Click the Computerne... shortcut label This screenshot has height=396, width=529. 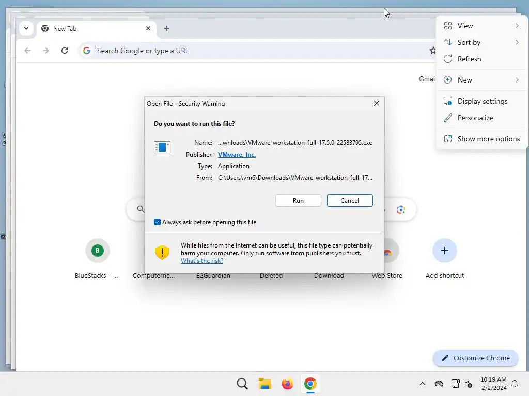pos(154,275)
